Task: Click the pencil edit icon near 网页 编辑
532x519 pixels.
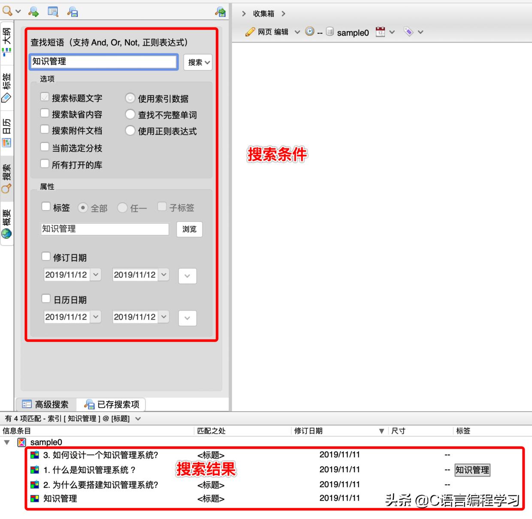Action: tap(250, 31)
